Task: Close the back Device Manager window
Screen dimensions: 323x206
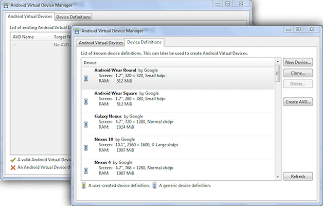Action: tap(241, 4)
